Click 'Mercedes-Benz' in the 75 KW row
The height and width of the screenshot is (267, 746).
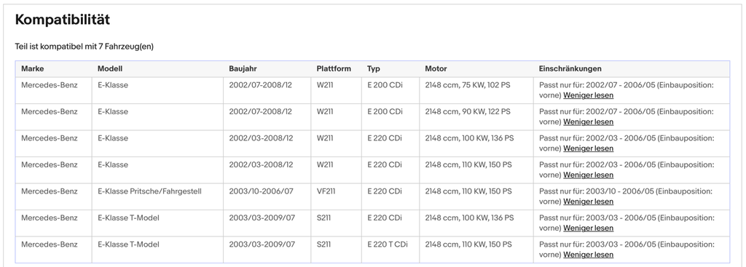50,85
